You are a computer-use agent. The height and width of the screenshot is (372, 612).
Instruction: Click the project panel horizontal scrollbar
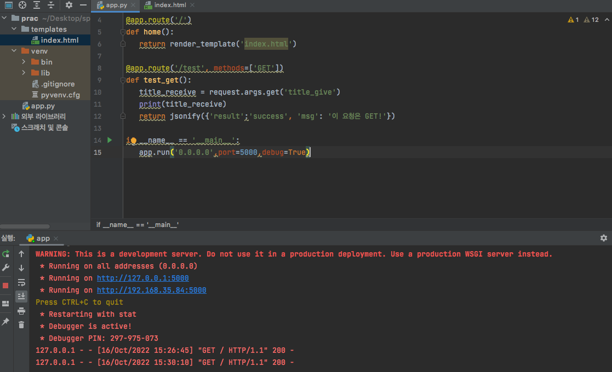(x=25, y=226)
